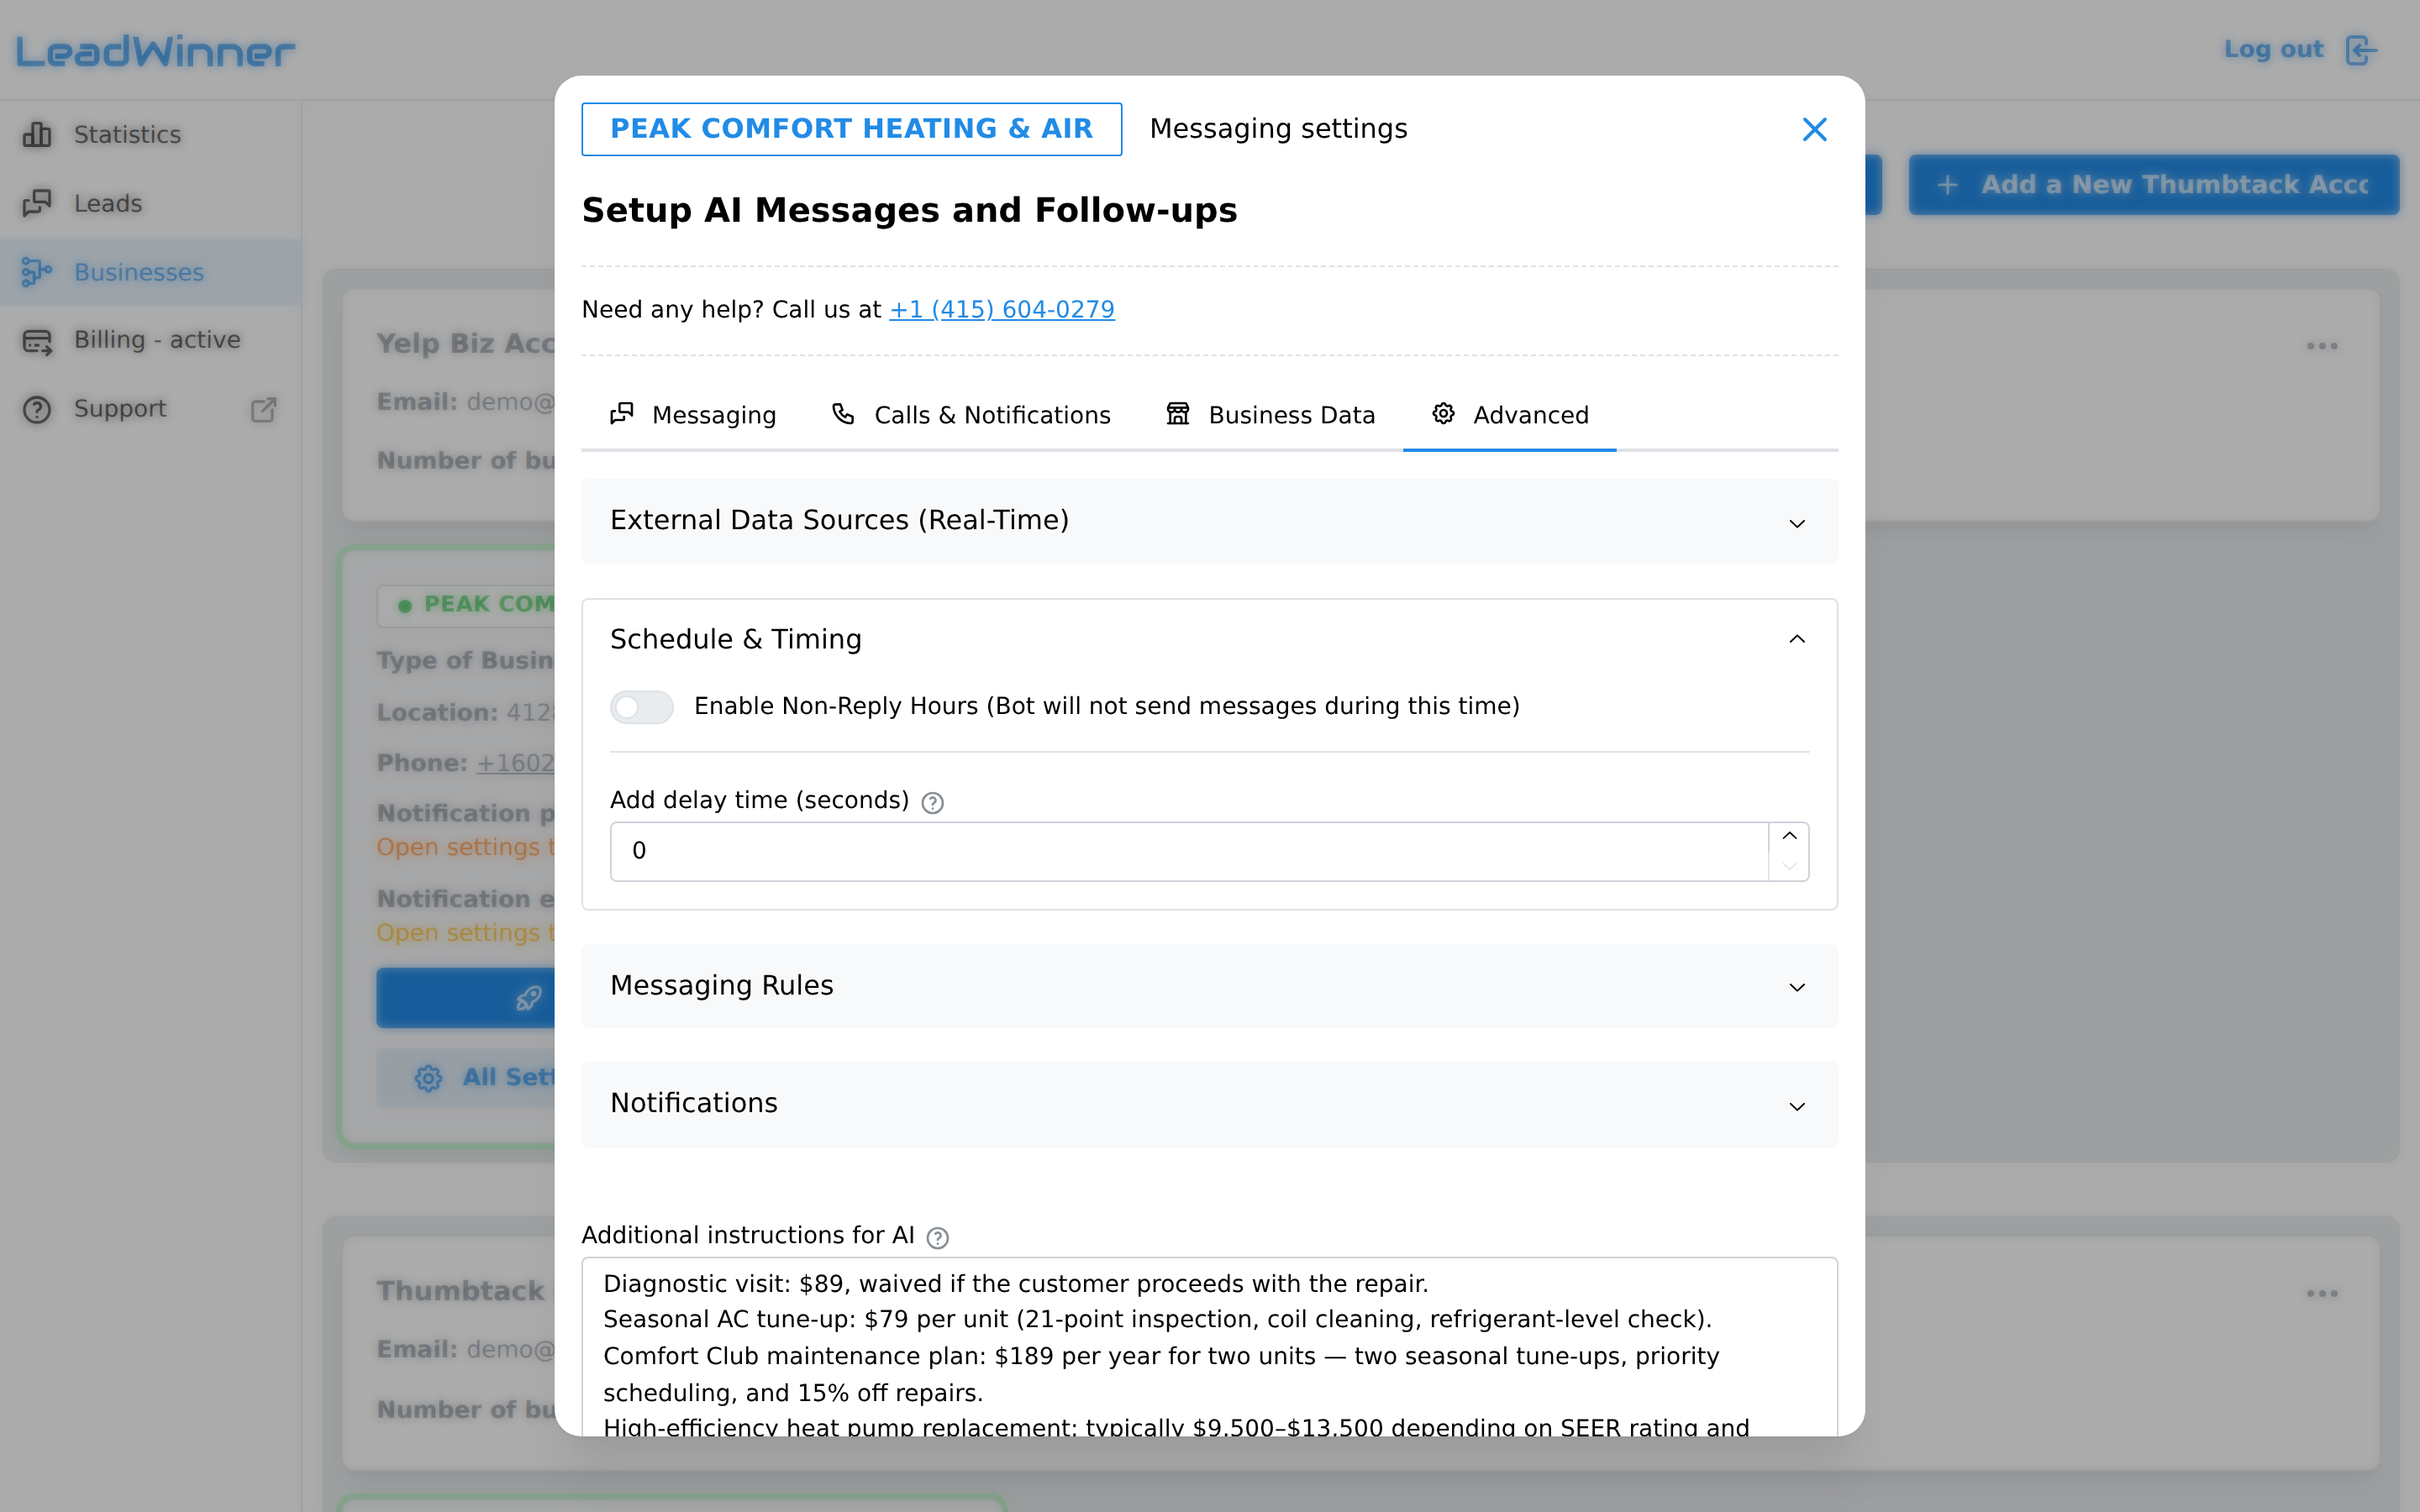Click the Add delay time input field
This screenshot has height=1512, width=2420.
[x=1189, y=851]
